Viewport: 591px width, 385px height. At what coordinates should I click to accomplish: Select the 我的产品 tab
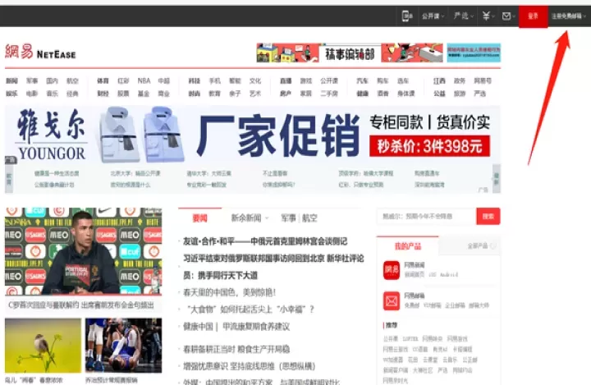(407, 246)
